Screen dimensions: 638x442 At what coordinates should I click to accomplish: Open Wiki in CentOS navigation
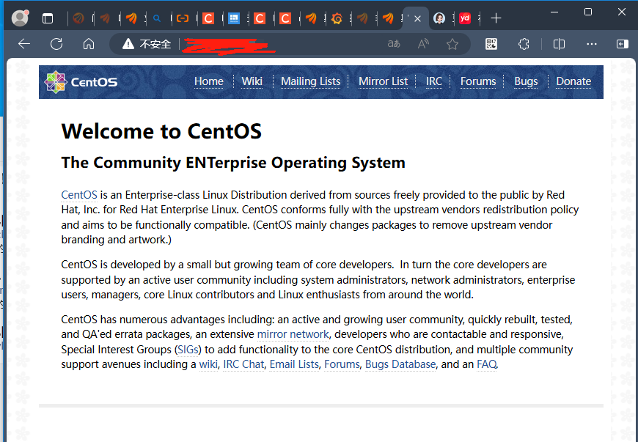[252, 81]
